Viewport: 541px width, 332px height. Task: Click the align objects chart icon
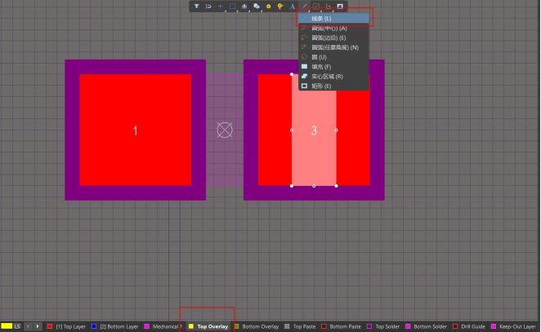click(244, 7)
